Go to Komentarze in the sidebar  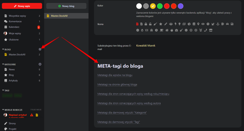pyautogui.click(x=15, y=21)
